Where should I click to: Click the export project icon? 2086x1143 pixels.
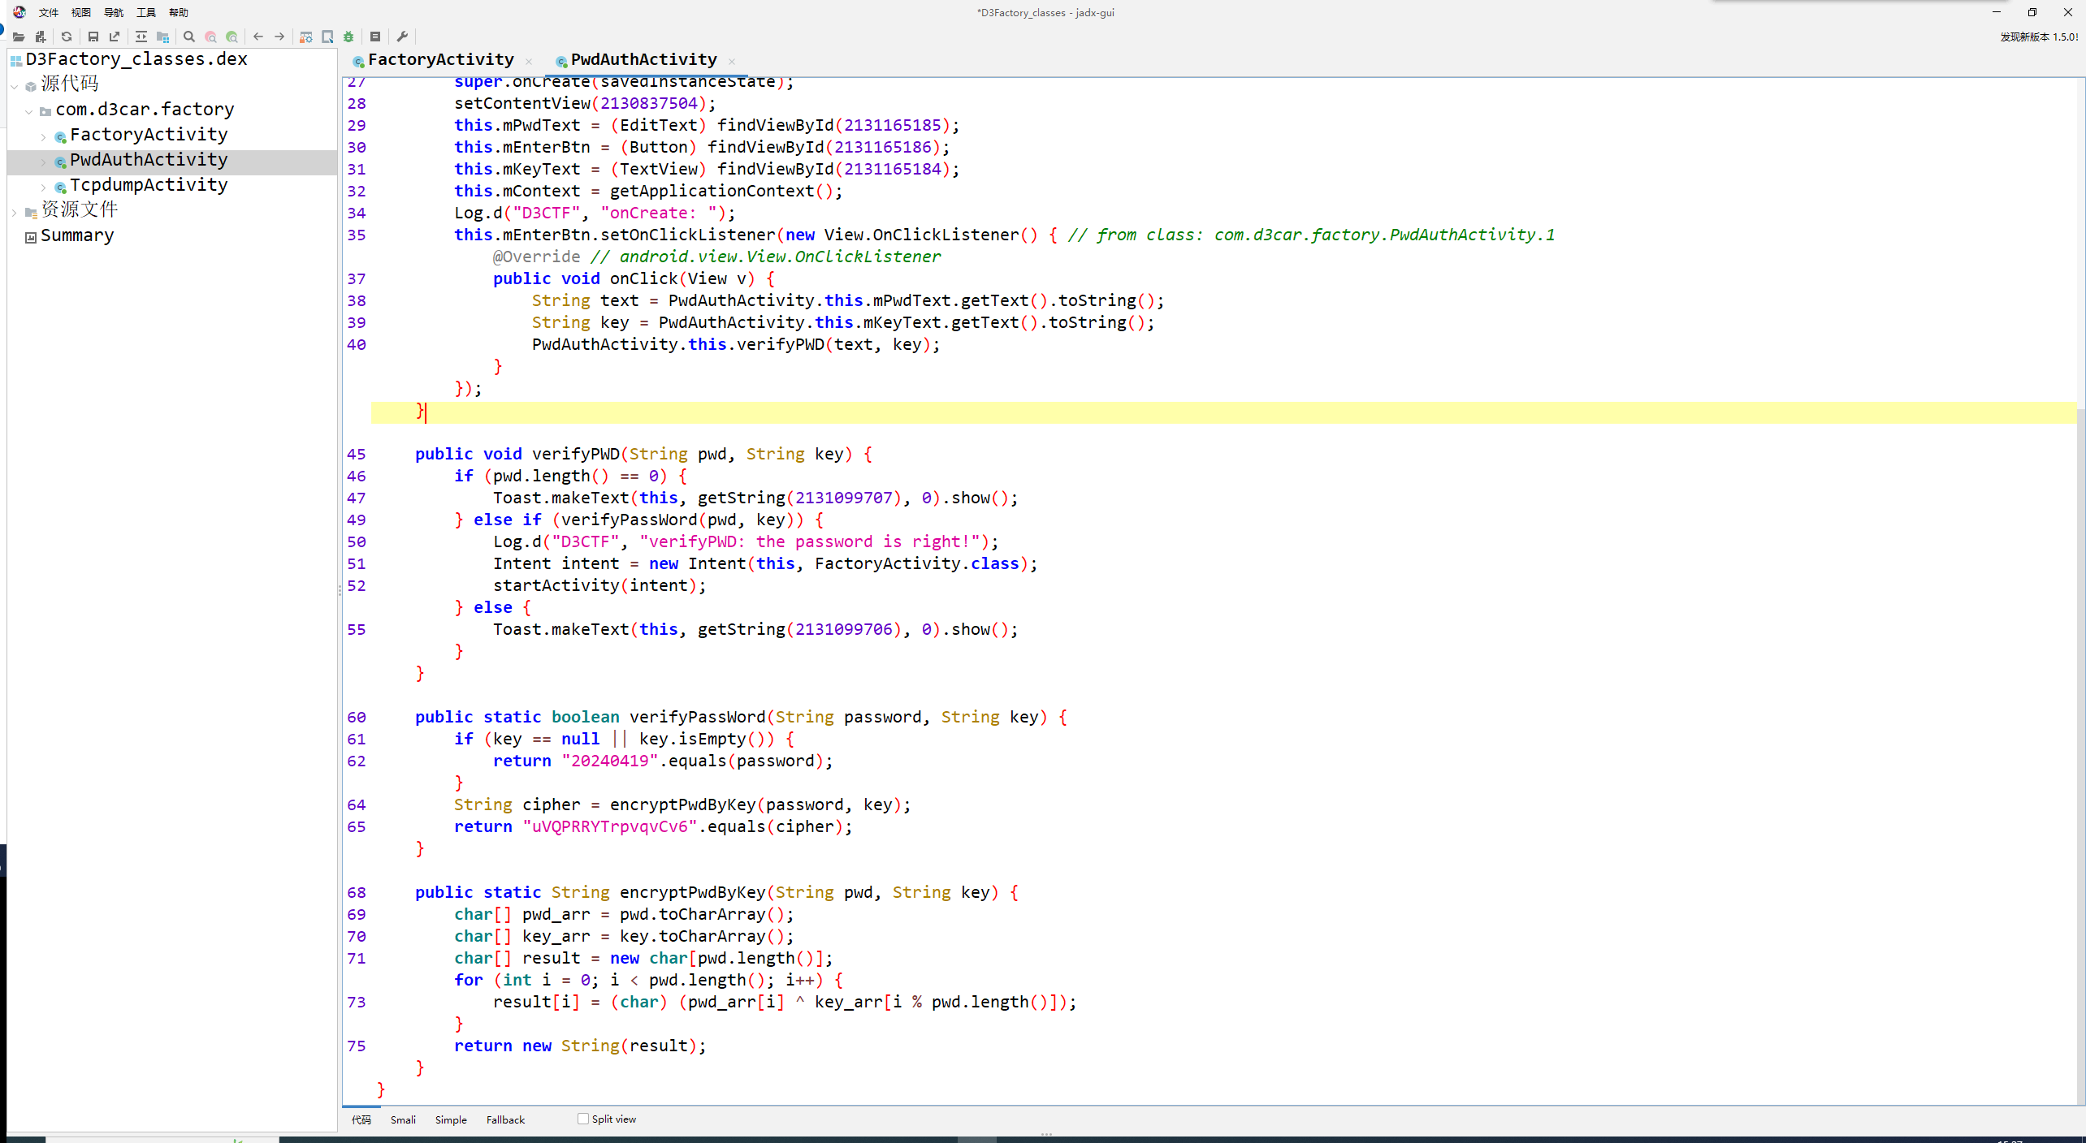(115, 37)
